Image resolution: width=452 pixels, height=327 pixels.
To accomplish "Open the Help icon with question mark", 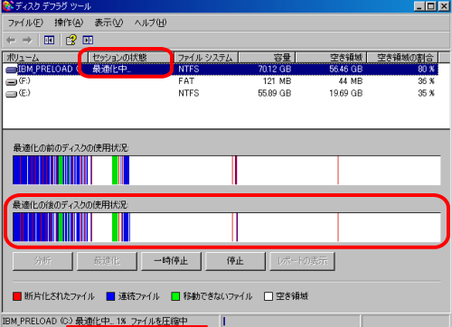I will tap(71, 40).
